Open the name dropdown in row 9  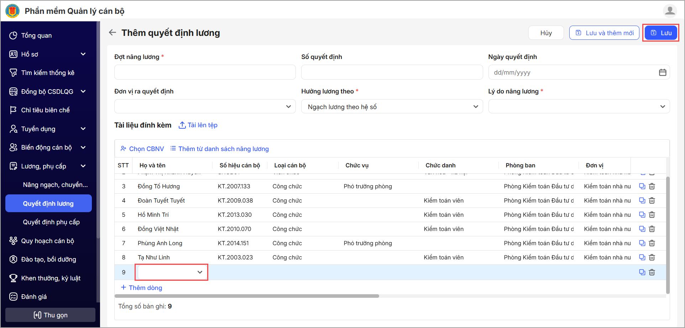tap(171, 272)
